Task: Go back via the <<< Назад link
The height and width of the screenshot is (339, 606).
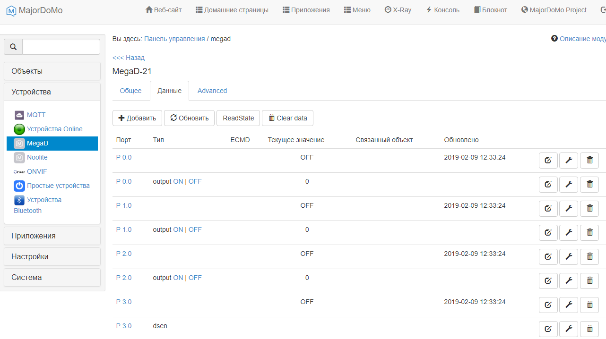Action: click(129, 58)
